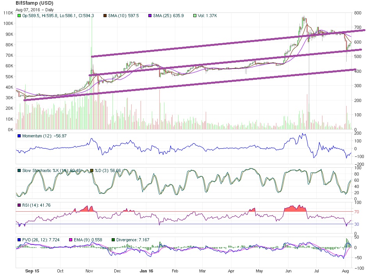This screenshot has width=367, height=274.
Task: Click the brown SMA (10) legend swatch
Action: pos(105,16)
